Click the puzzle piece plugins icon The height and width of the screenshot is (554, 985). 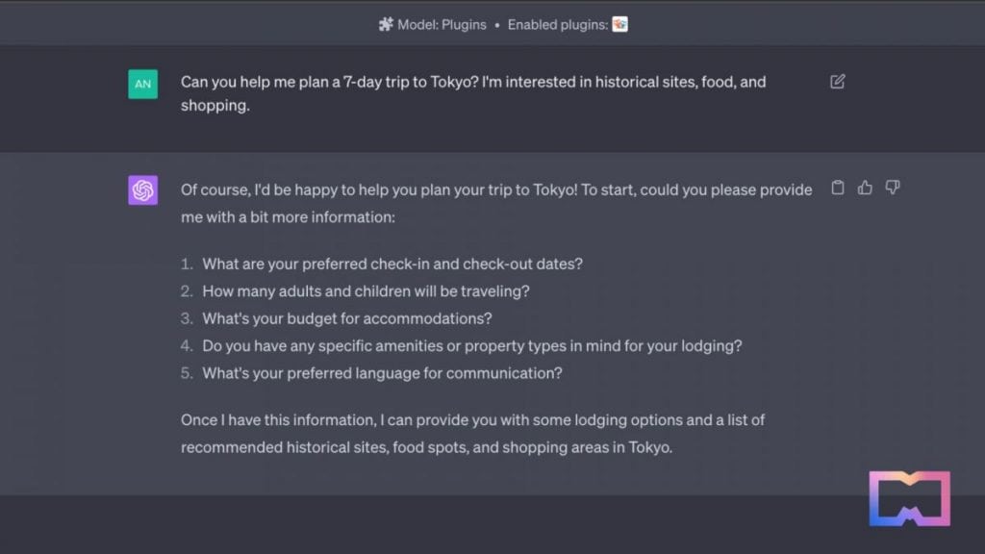point(386,24)
